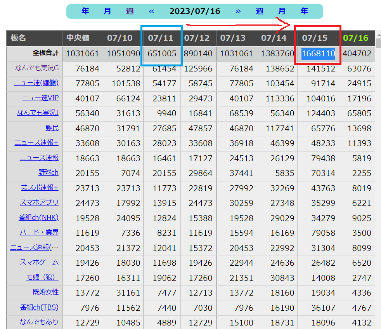This screenshot has height=329, width=381.
Task: Select the left 週 weekly view
Action: click(130, 11)
